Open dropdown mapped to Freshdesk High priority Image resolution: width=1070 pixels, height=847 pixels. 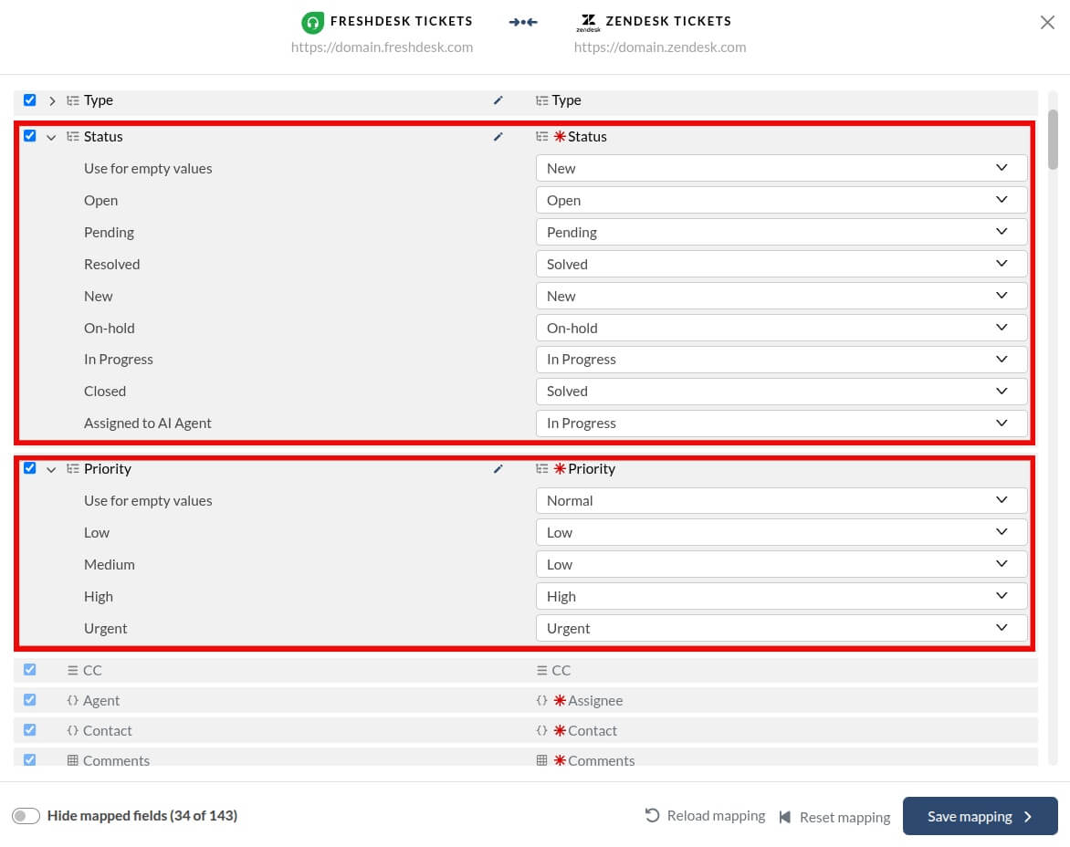782,597
